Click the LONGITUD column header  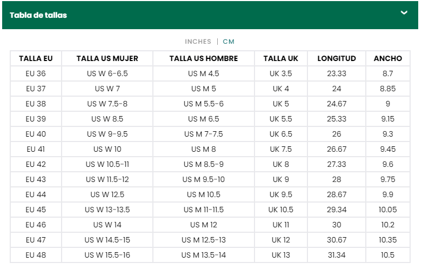(337, 58)
